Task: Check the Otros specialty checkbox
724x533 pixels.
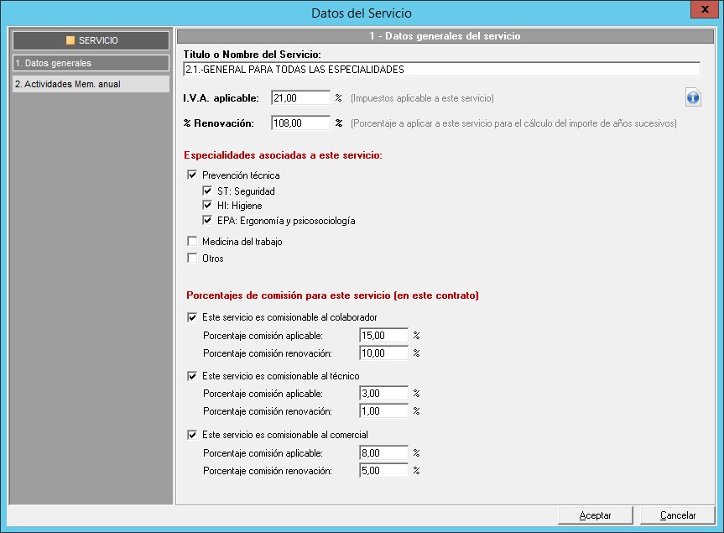Action: pos(192,259)
